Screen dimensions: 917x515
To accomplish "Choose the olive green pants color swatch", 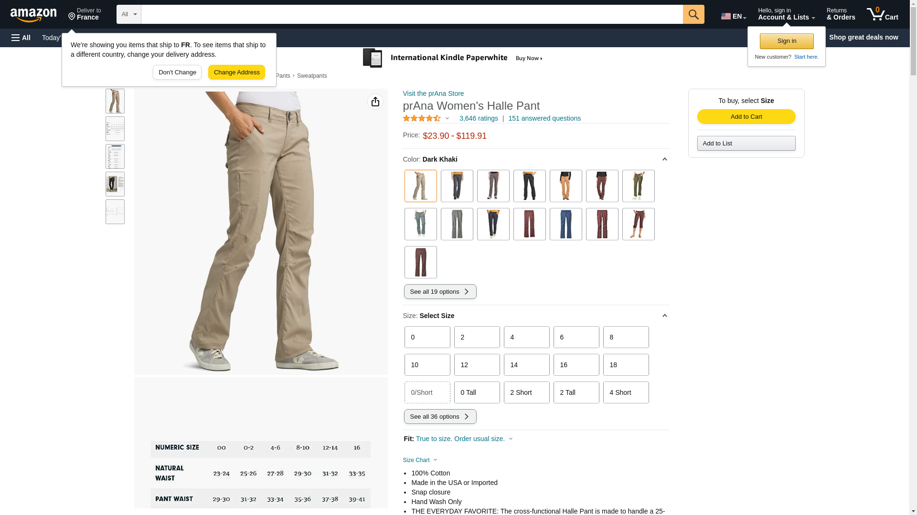I will (638, 186).
